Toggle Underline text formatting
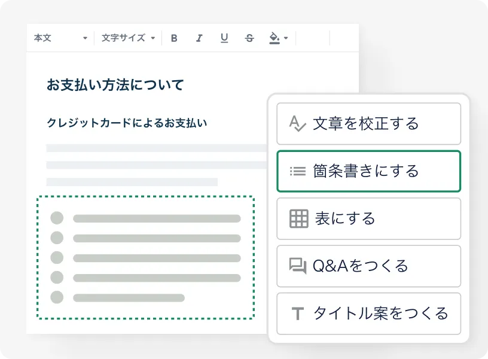Viewport: 488px width, 359px height. tap(224, 38)
